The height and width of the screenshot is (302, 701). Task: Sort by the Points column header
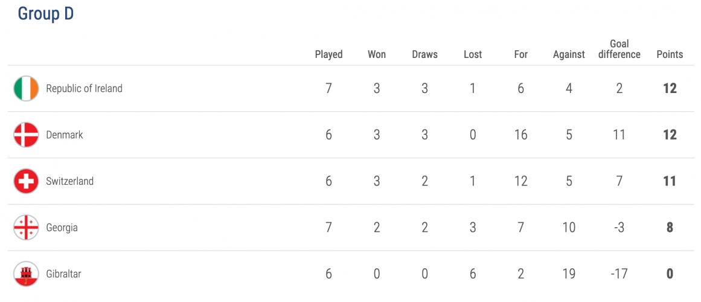(x=670, y=54)
